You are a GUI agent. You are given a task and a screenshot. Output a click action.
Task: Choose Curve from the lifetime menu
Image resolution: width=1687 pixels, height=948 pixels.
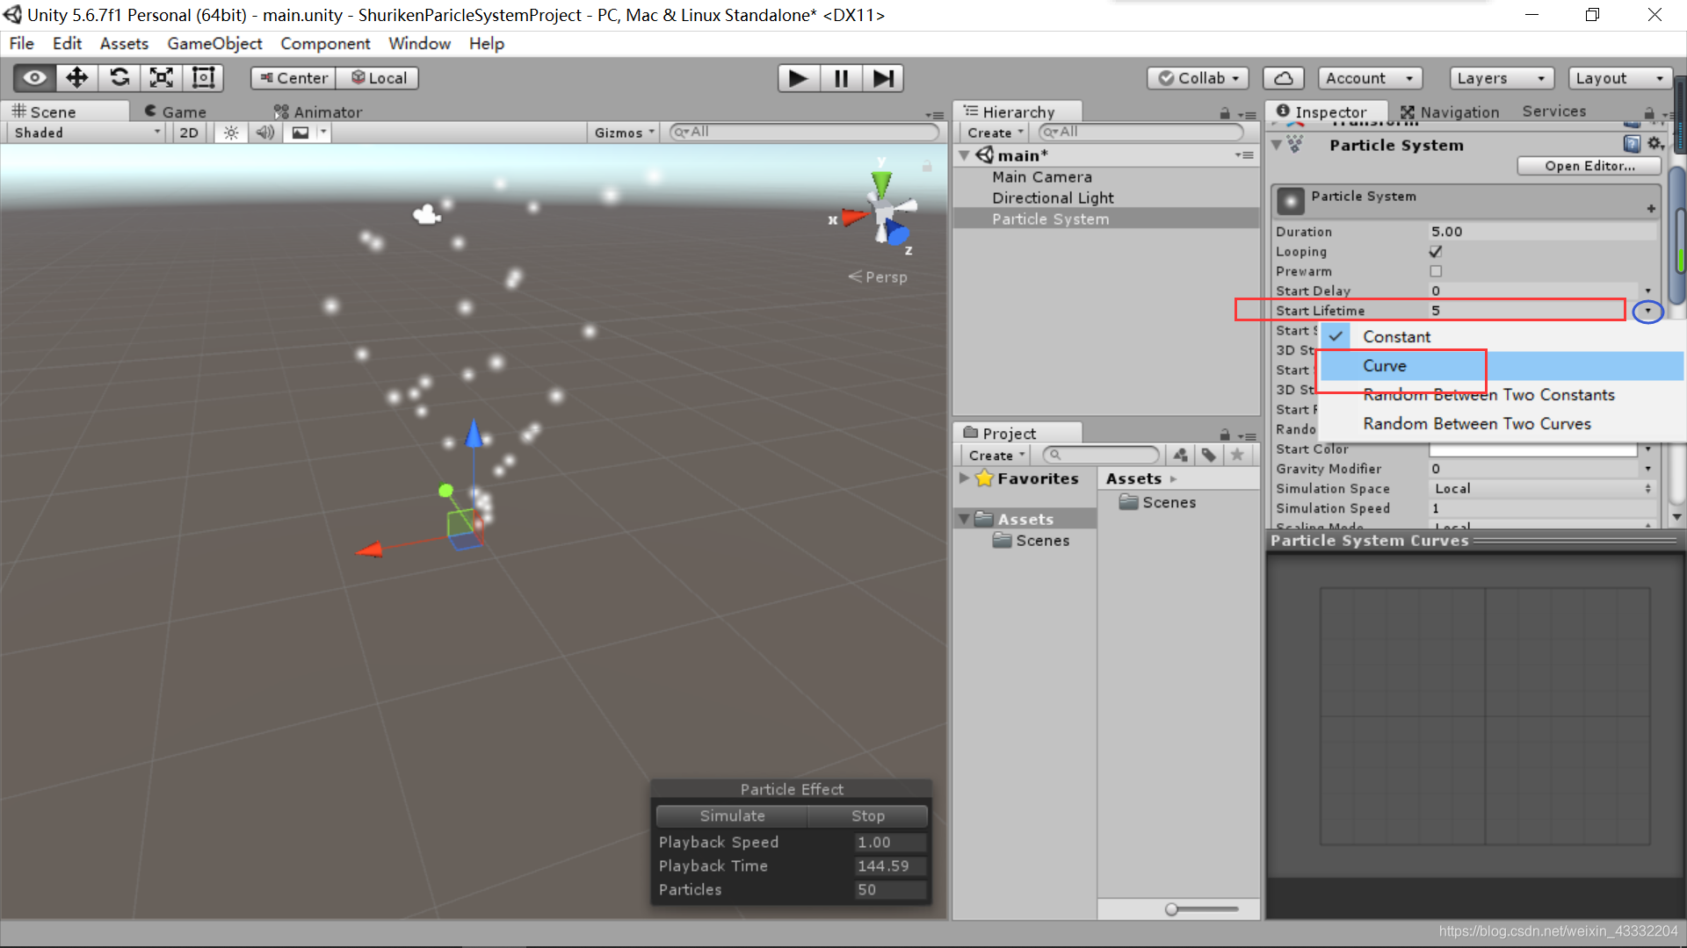coord(1385,366)
